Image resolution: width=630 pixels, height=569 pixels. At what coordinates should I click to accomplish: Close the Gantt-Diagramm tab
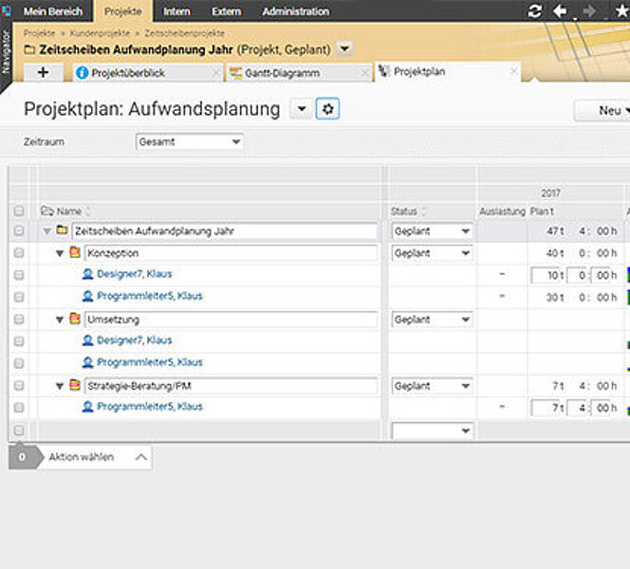[365, 73]
